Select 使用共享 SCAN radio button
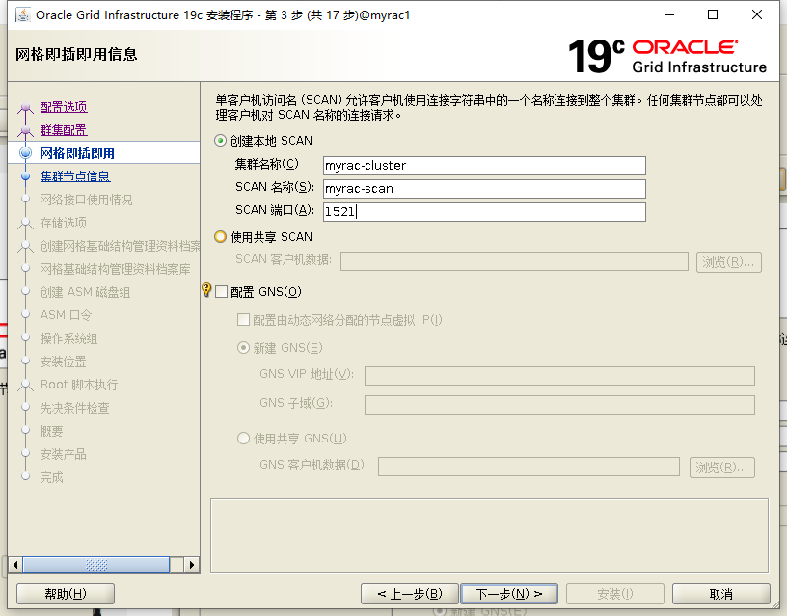The image size is (787, 616). pos(220,237)
